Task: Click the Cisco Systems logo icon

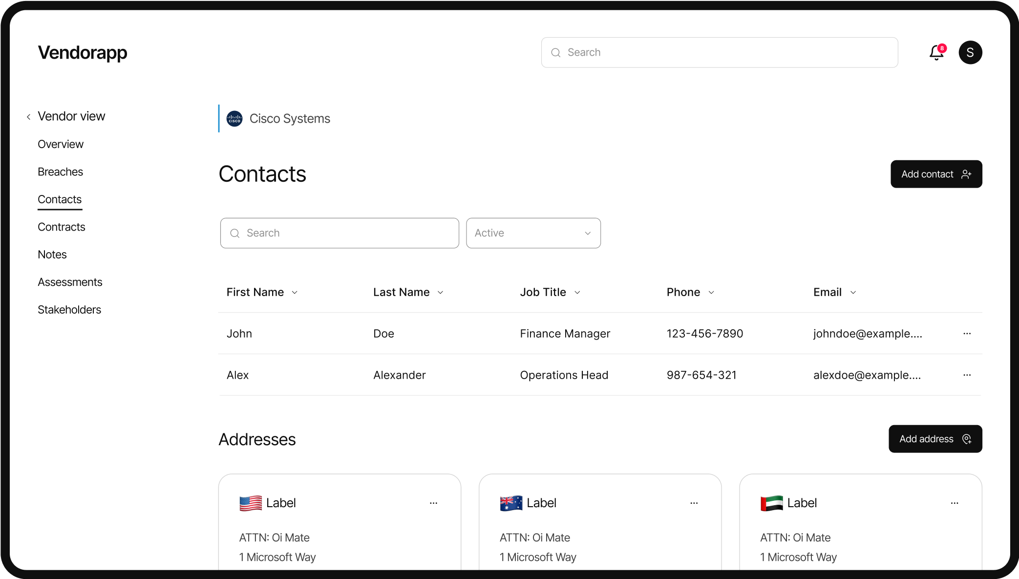Action: [234, 119]
